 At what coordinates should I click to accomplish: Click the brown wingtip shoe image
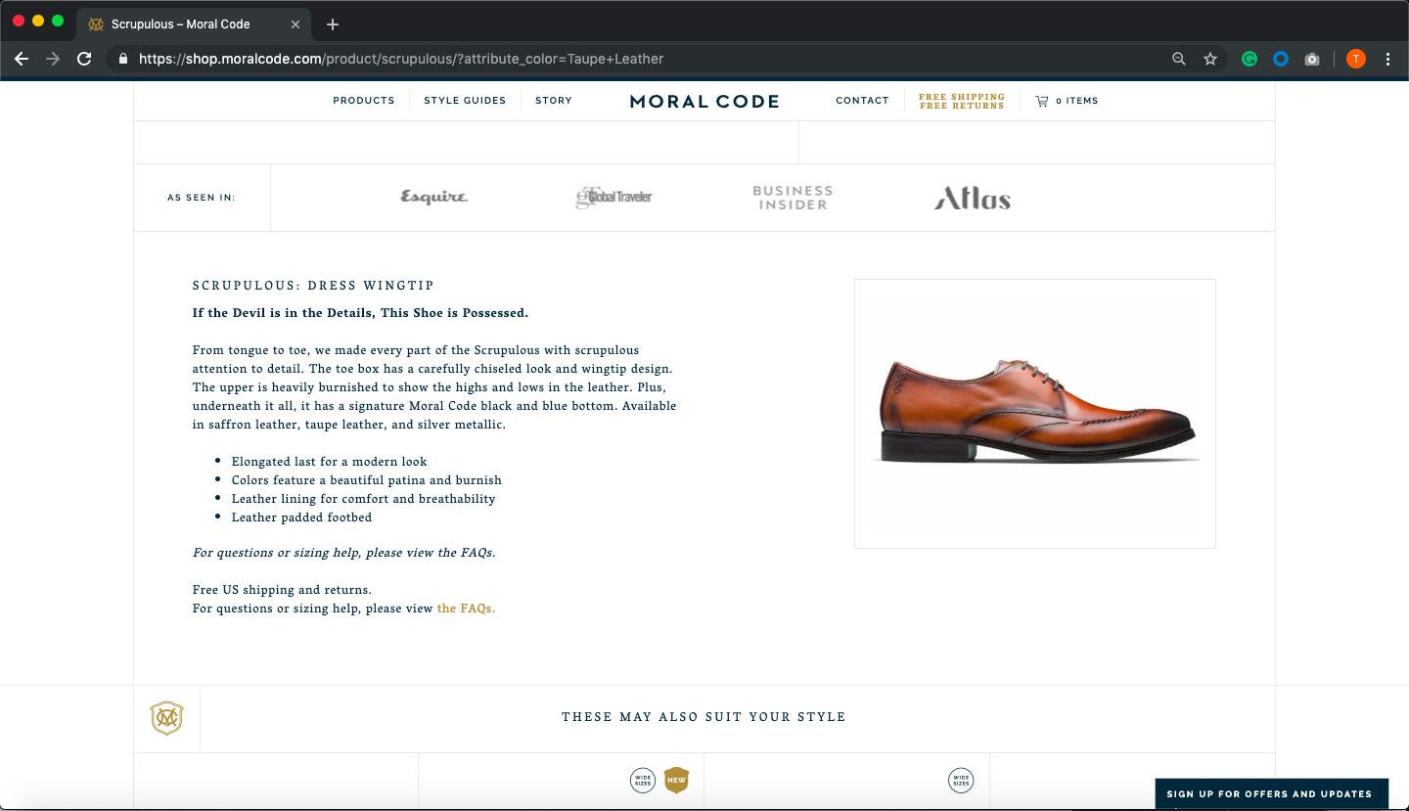1035,414
